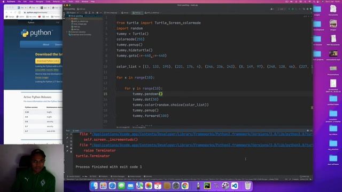
Task: Click 'Process finished with exit code 1'
Action: tap(108, 167)
